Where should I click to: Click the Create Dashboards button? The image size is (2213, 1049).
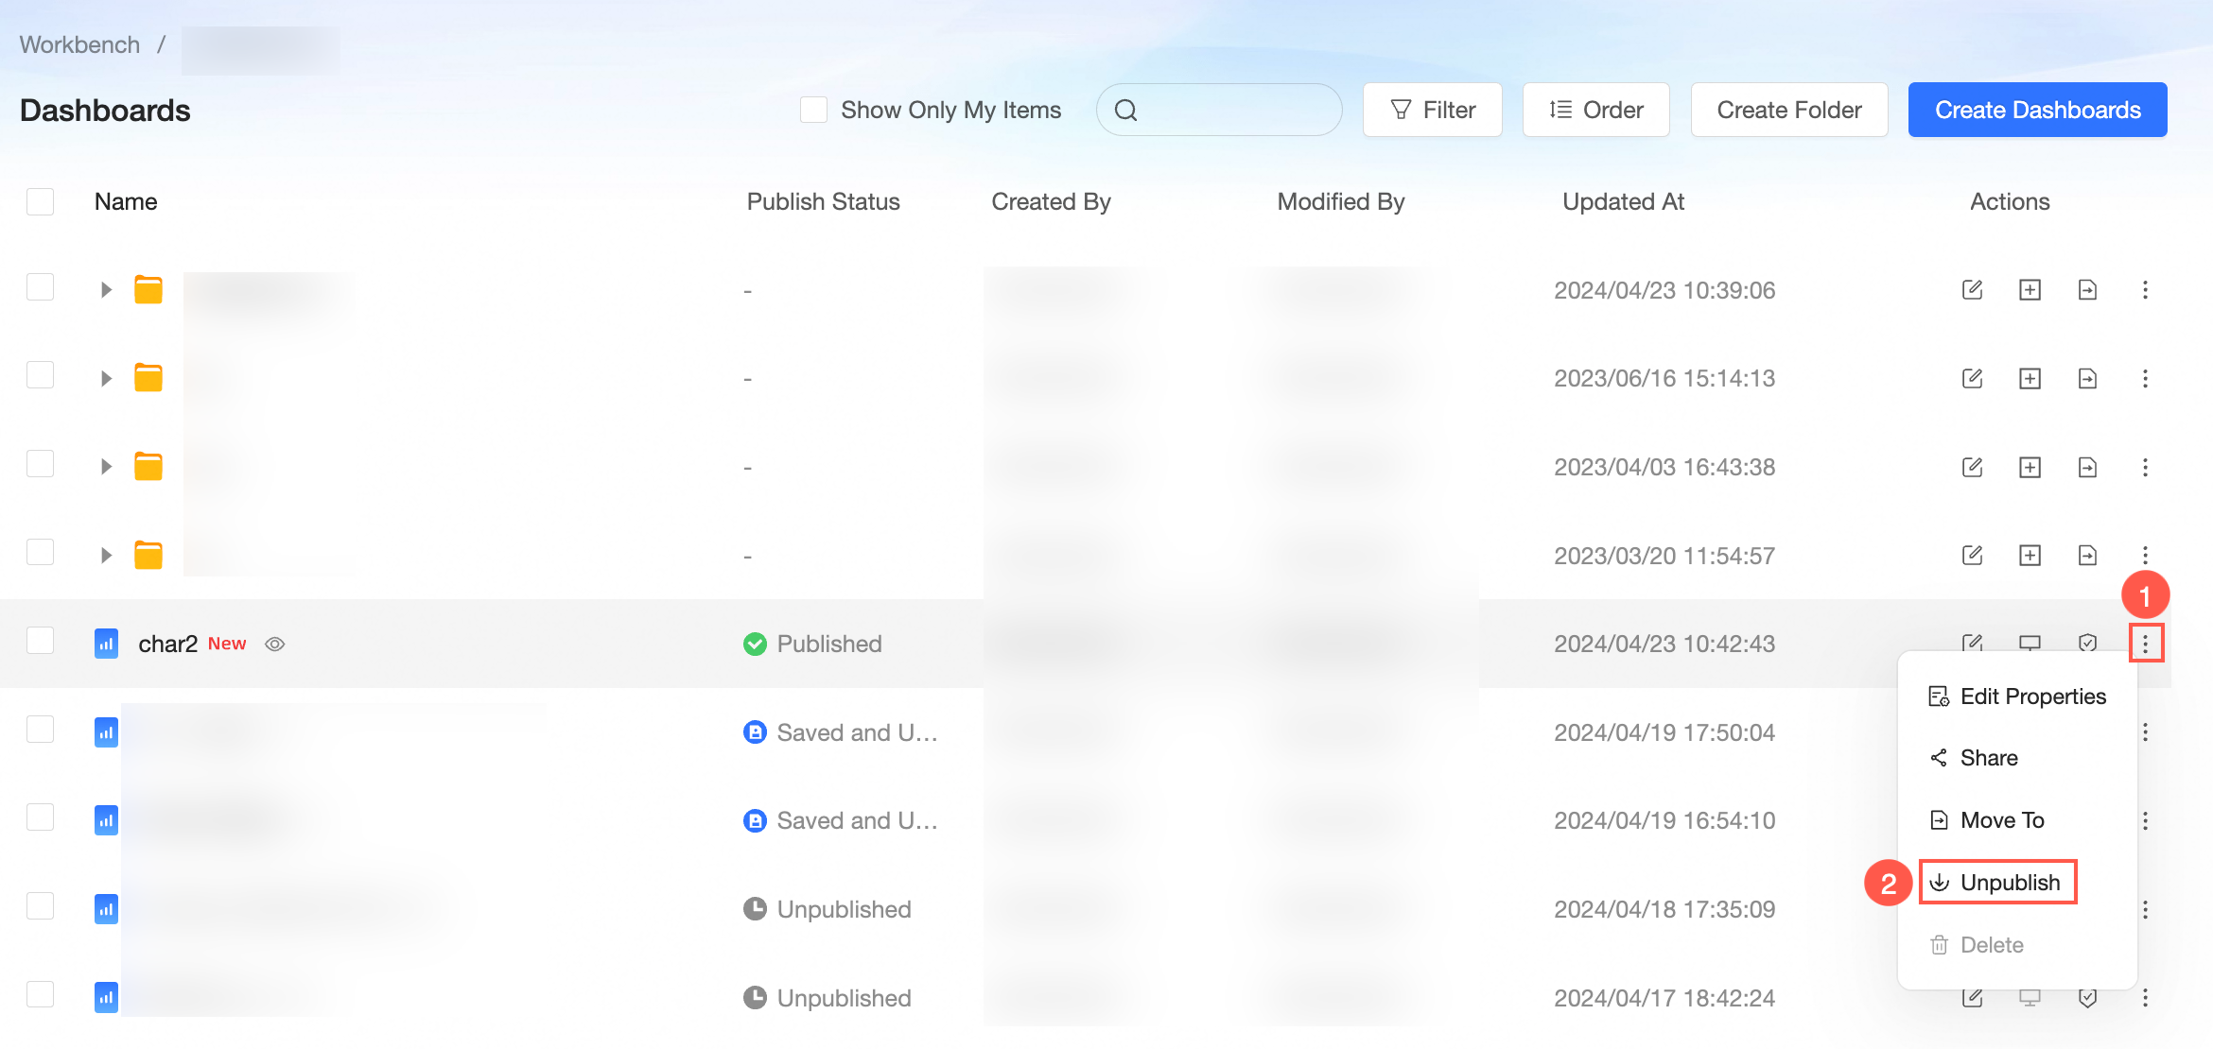2037,111
